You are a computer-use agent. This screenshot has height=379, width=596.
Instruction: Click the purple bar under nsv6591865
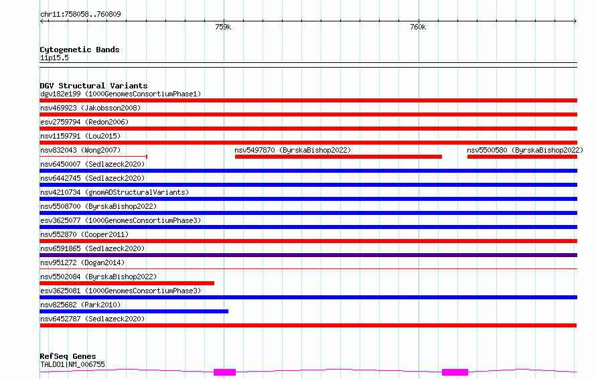coord(308,255)
